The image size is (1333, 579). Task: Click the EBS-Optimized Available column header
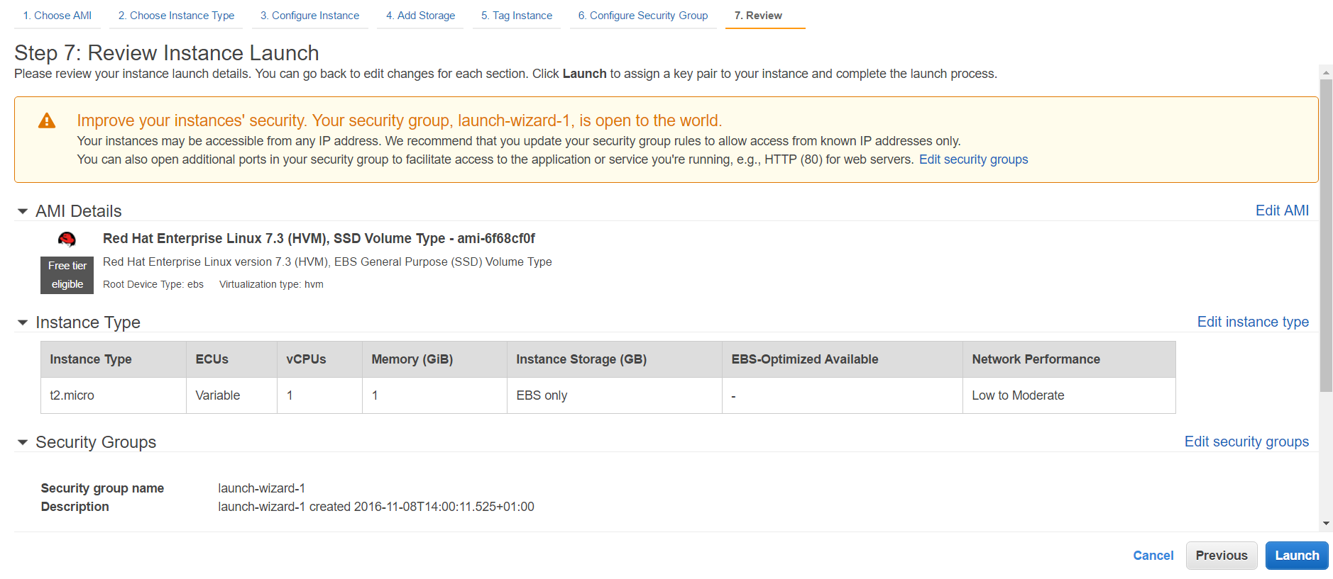(x=843, y=359)
